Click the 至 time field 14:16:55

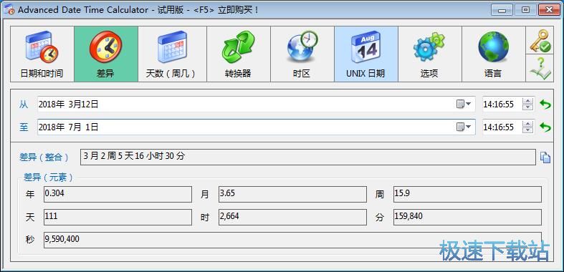[x=502, y=127]
